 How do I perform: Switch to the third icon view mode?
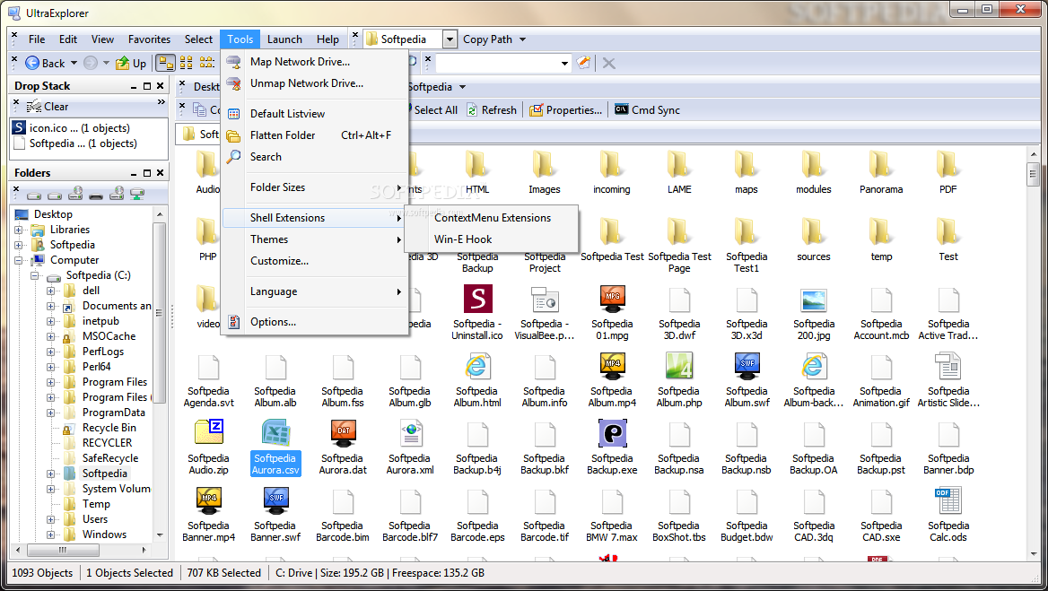(x=207, y=63)
